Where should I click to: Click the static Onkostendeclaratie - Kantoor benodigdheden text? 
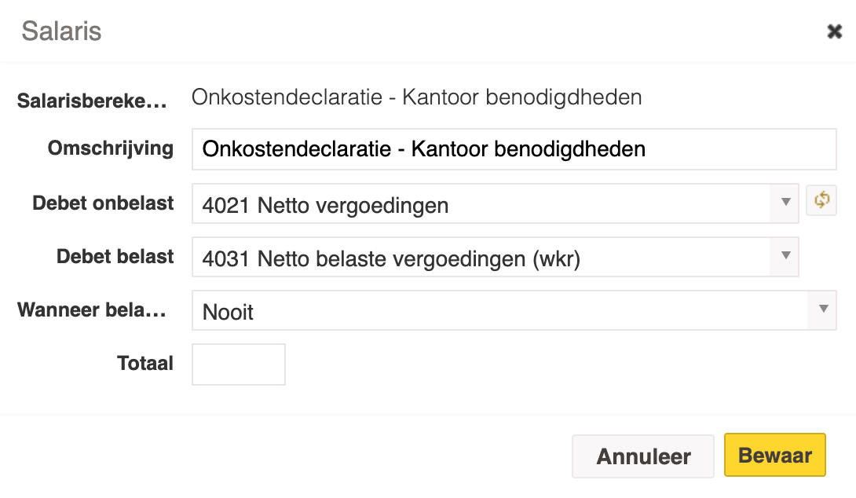click(416, 97)
